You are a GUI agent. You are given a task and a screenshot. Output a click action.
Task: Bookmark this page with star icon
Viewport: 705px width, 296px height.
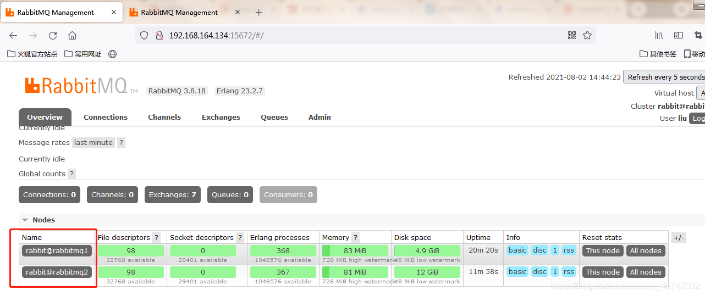point(587,35)
